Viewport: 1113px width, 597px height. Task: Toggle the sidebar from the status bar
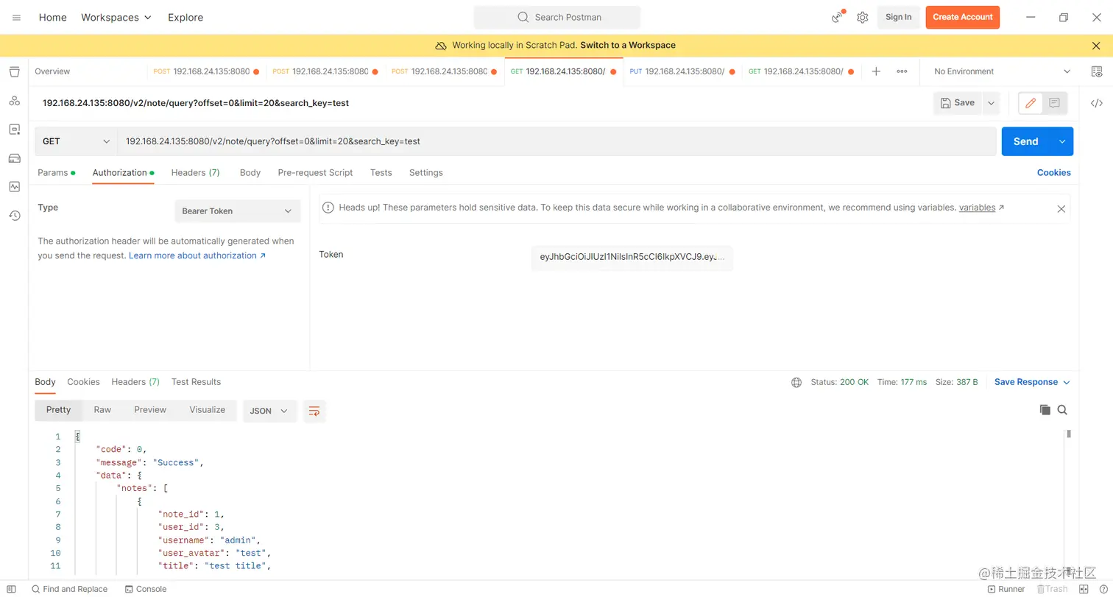pyautogui.click(x=11, y=589)
